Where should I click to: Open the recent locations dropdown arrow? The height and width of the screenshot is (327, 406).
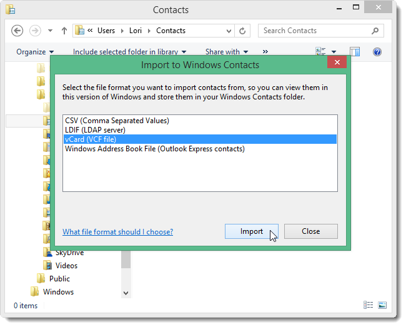click(50, 31)
